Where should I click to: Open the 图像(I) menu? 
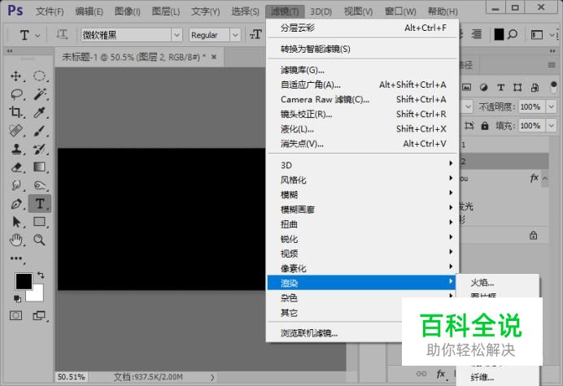[127, 11]
